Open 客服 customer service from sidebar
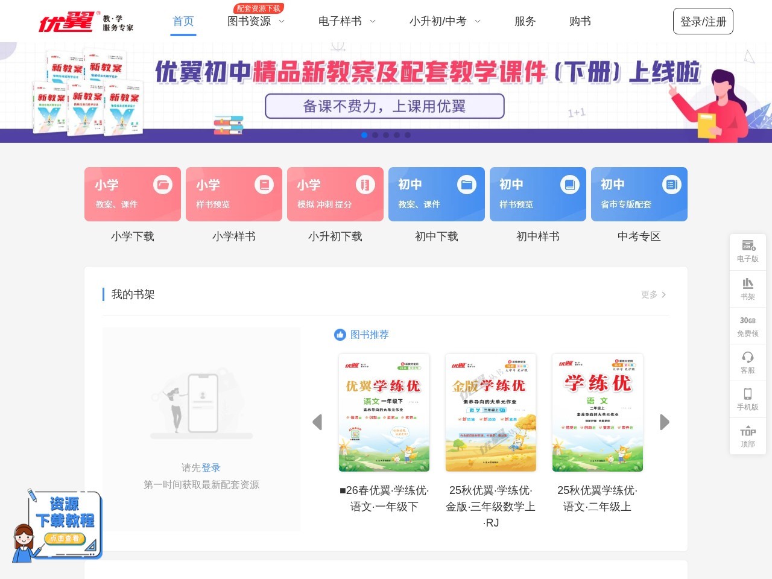The width and height of the screenshot is (772, 579). click(x=747, y=362)
